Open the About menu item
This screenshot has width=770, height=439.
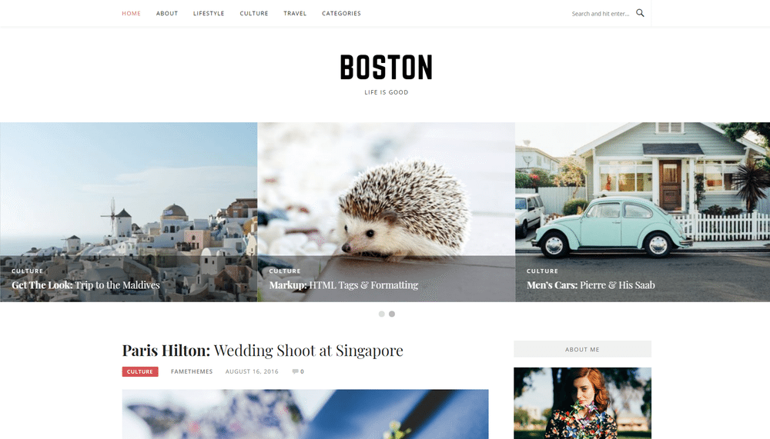[x=167, y=13]
